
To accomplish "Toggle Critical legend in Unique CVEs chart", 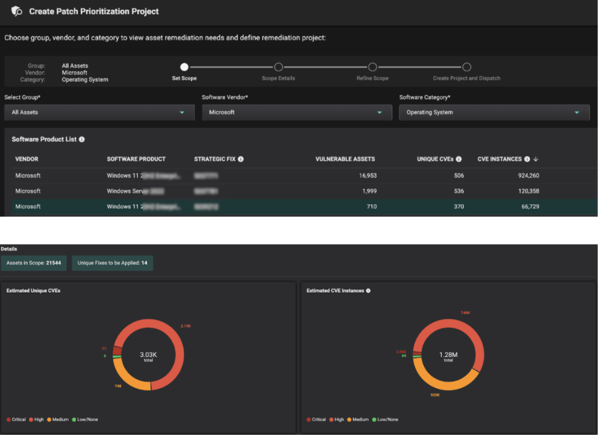I will (x=16, y=419).
